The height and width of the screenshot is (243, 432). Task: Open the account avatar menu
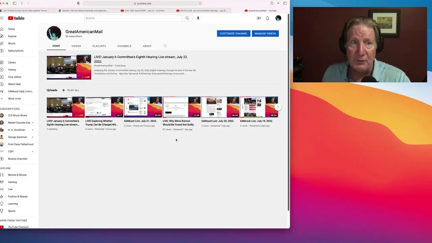[x=278, y=18]
